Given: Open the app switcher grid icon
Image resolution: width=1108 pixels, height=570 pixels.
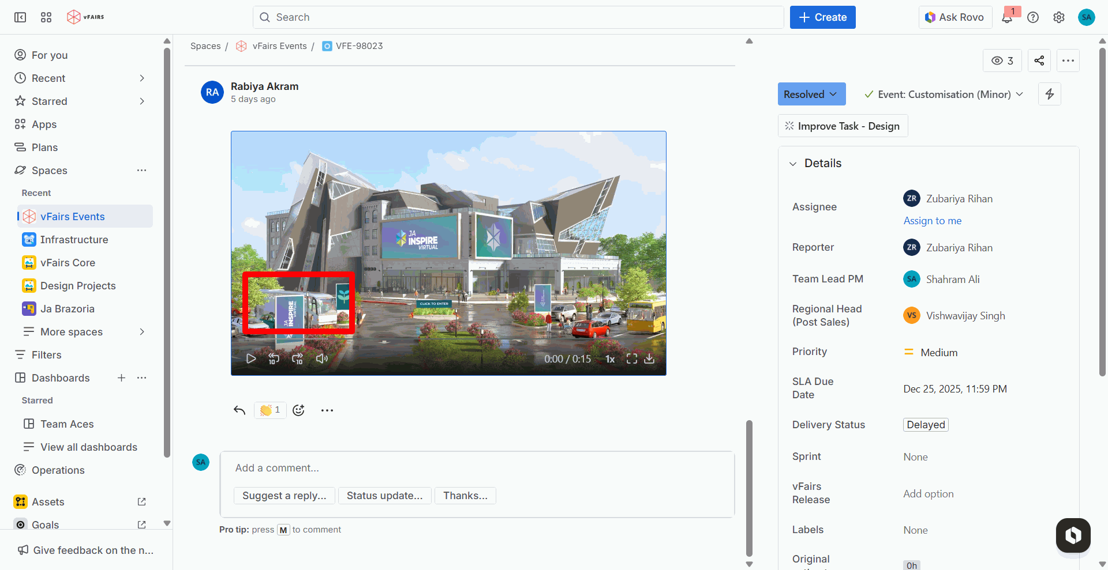Looking at the screenshot, I should (x=46, y=17).
